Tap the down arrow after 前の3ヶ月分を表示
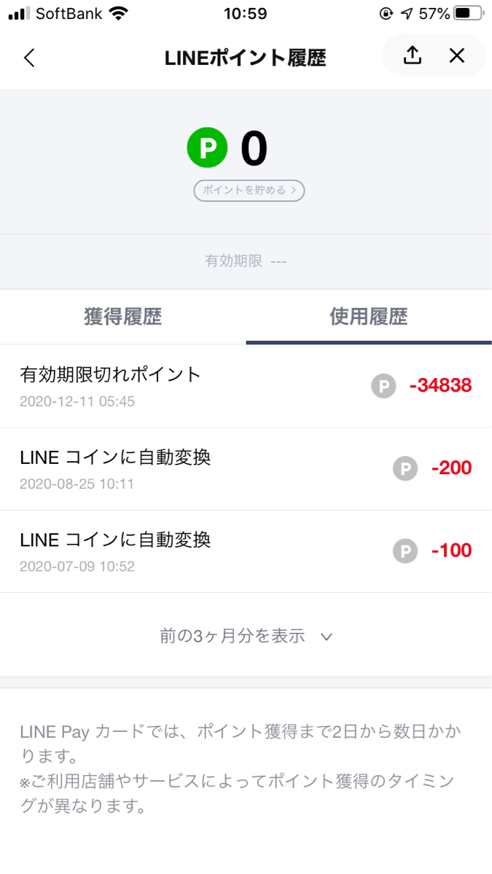 tap(326, 637)
